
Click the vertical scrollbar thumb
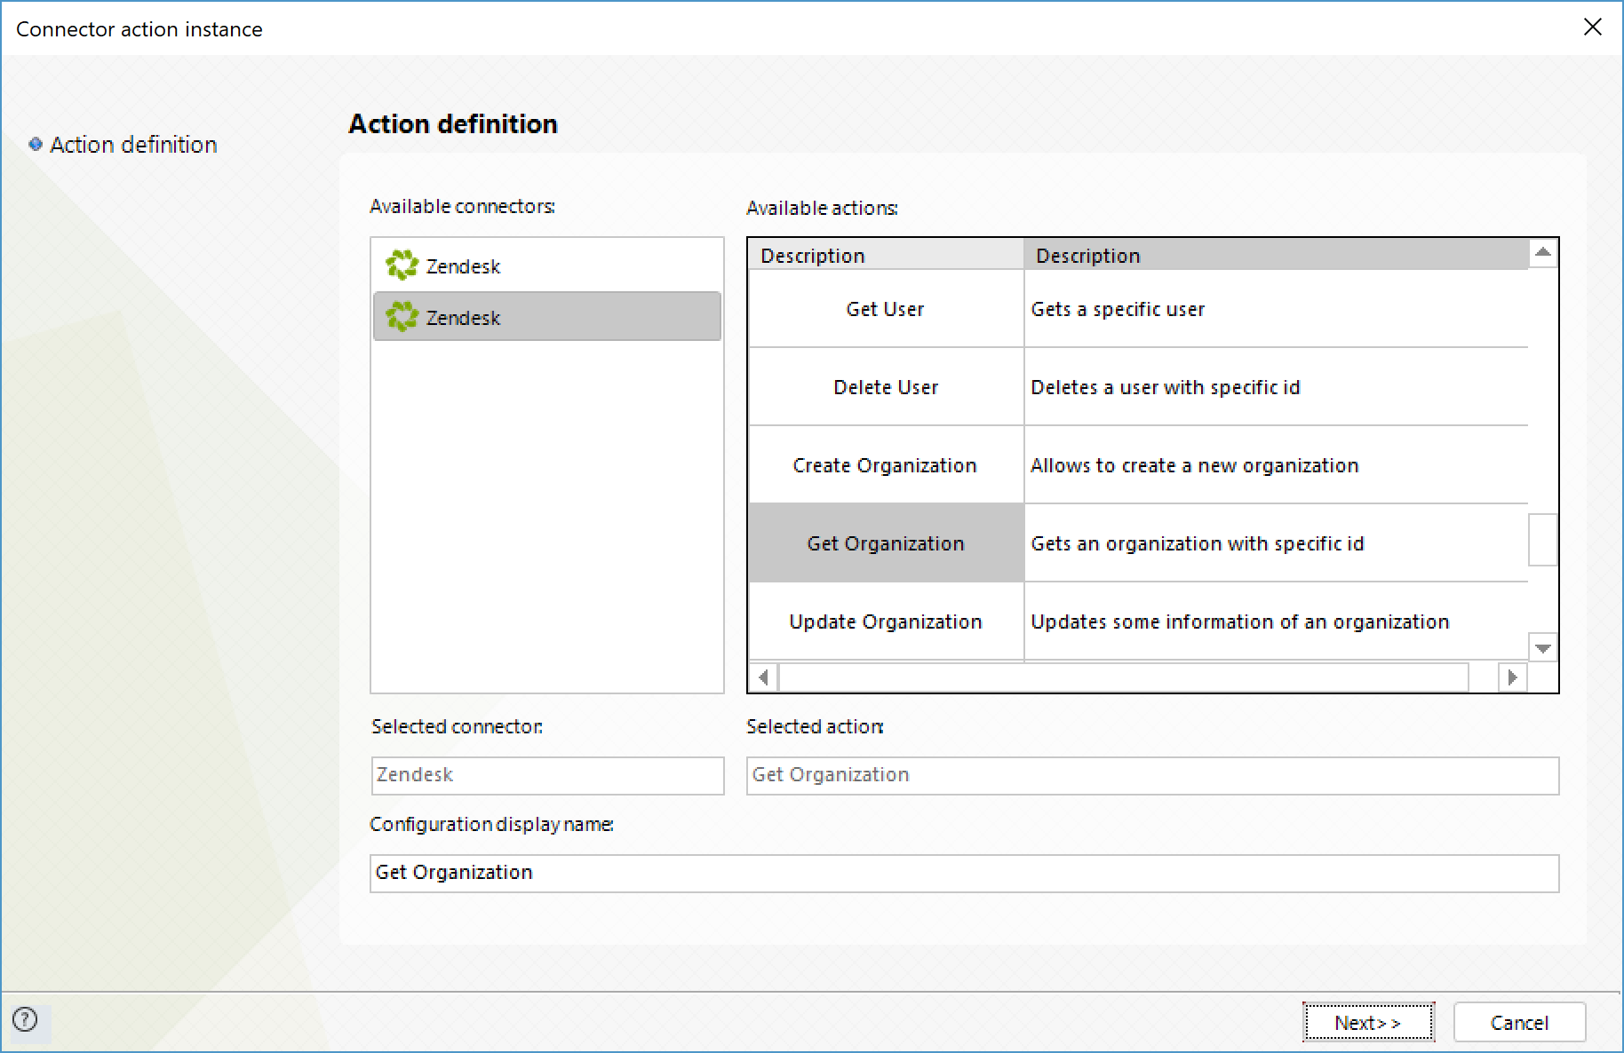tap(1543, 539)
